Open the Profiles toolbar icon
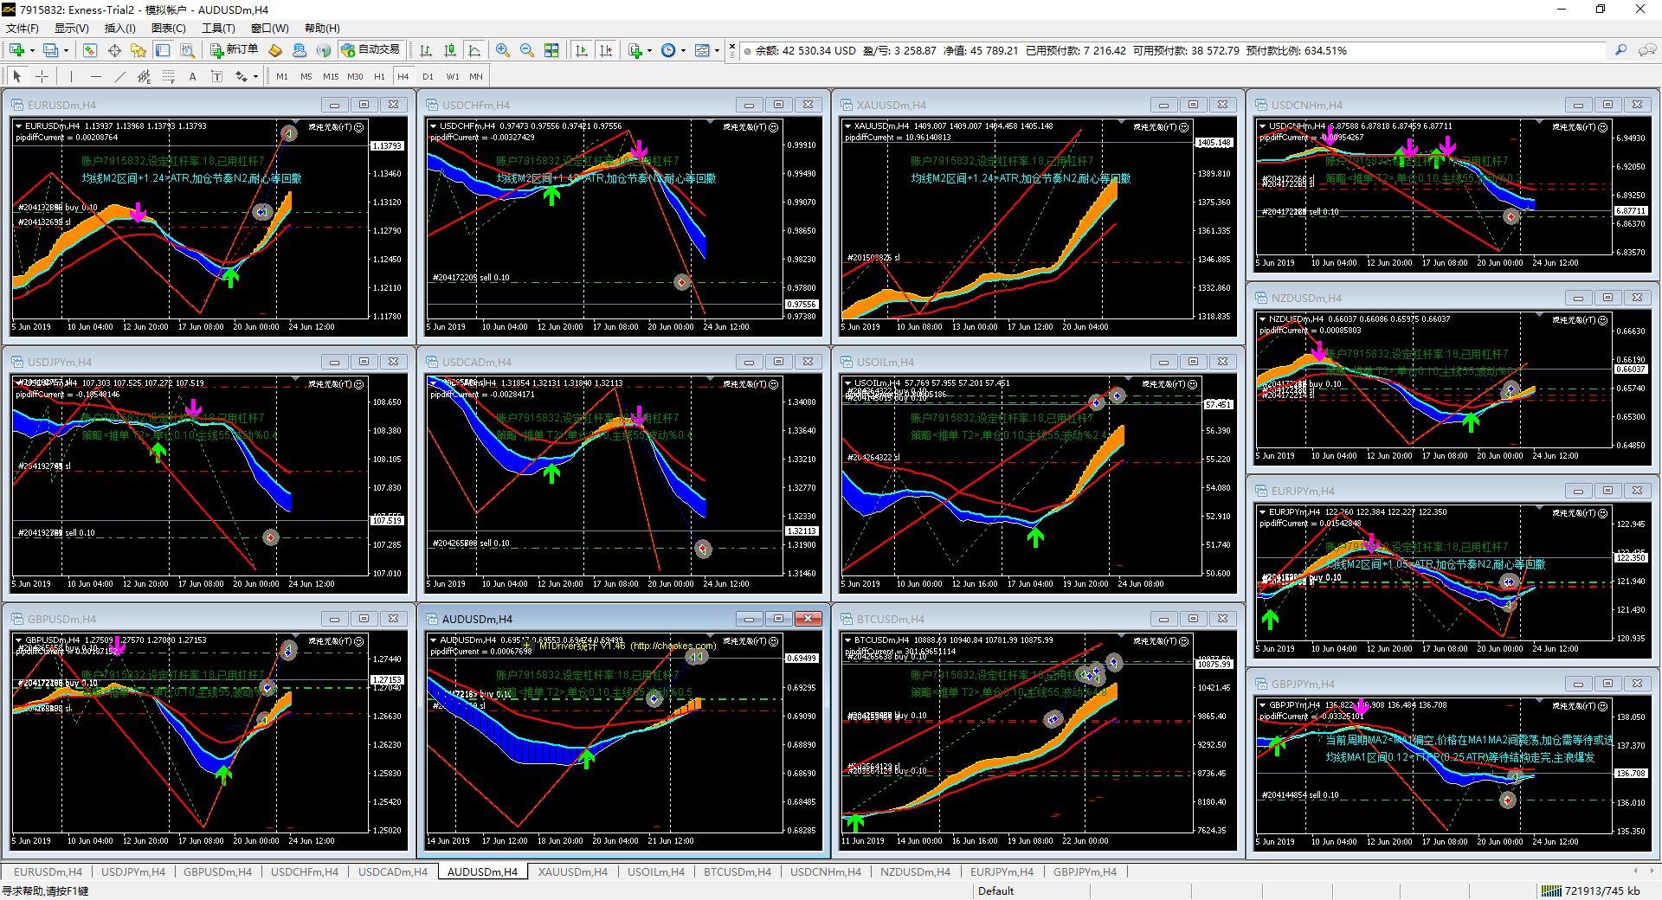The height and width of the screenshot is (900, 1662). pos(50,50)
